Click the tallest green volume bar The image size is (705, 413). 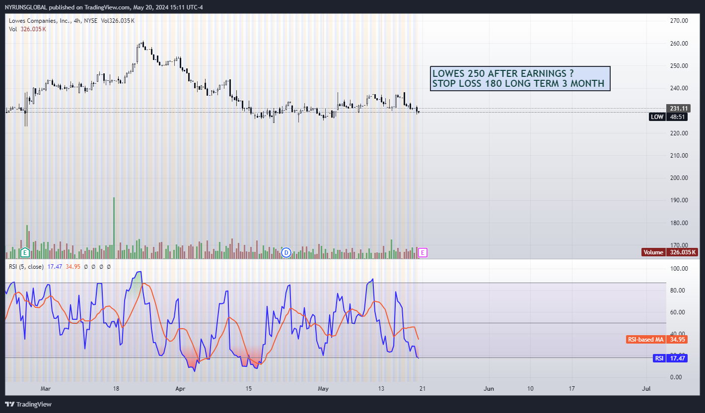(x=114, y=228)
